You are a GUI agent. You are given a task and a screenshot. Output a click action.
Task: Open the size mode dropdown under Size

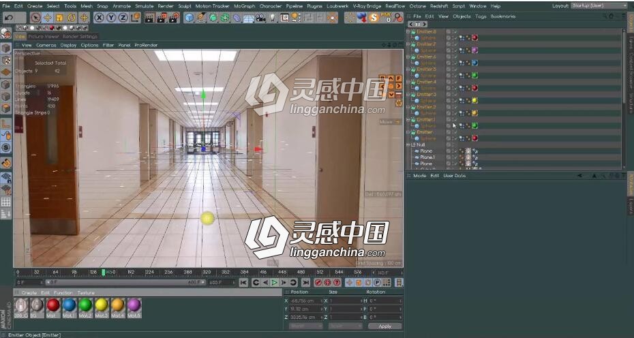(346, 326)
